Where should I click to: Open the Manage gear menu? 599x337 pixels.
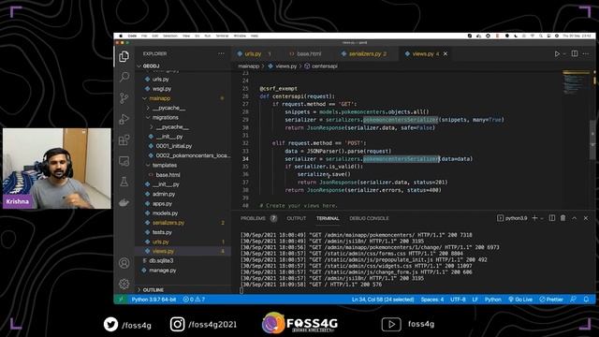click(x=124, y=284)
